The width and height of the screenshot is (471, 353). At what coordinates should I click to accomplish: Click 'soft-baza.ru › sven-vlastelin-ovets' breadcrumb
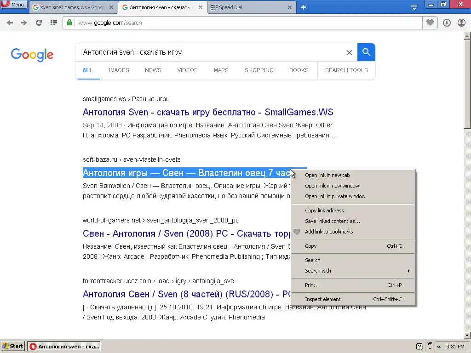[x=132, y=159]
